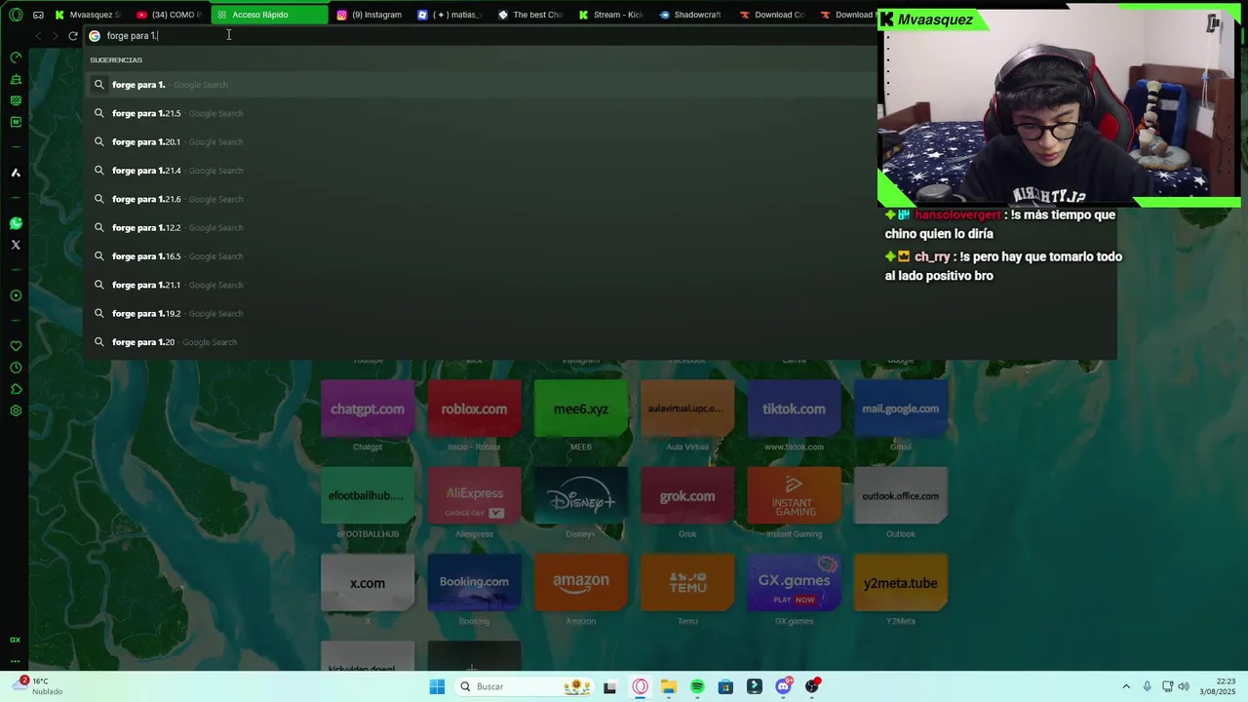The width and height of the screenshot is (1248, 702).
Task: Open the volume icon in system tray
Action: (1184, 686)
